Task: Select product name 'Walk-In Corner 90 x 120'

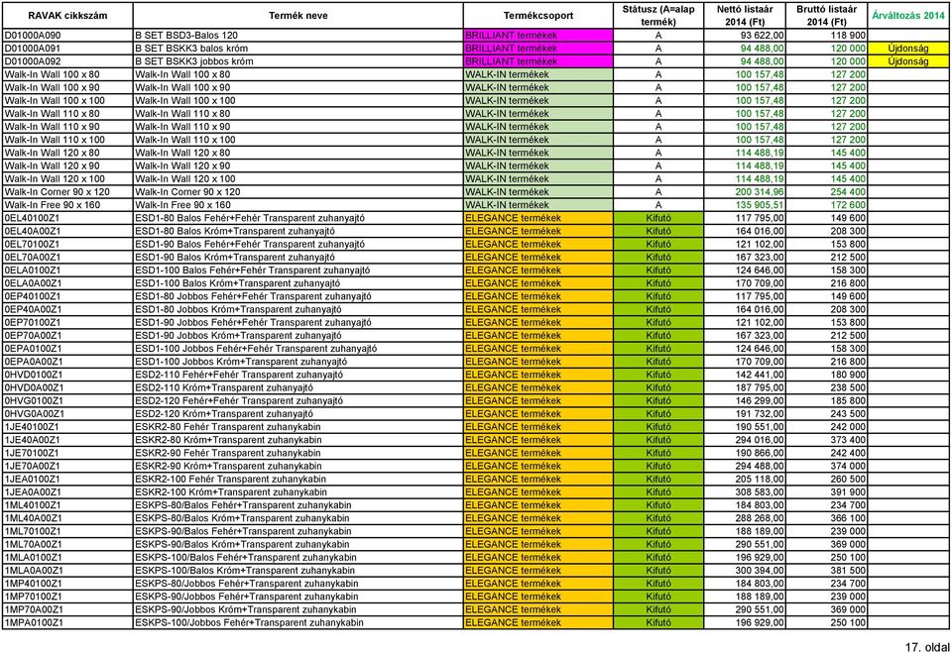Action: click(x=187, y=191)
